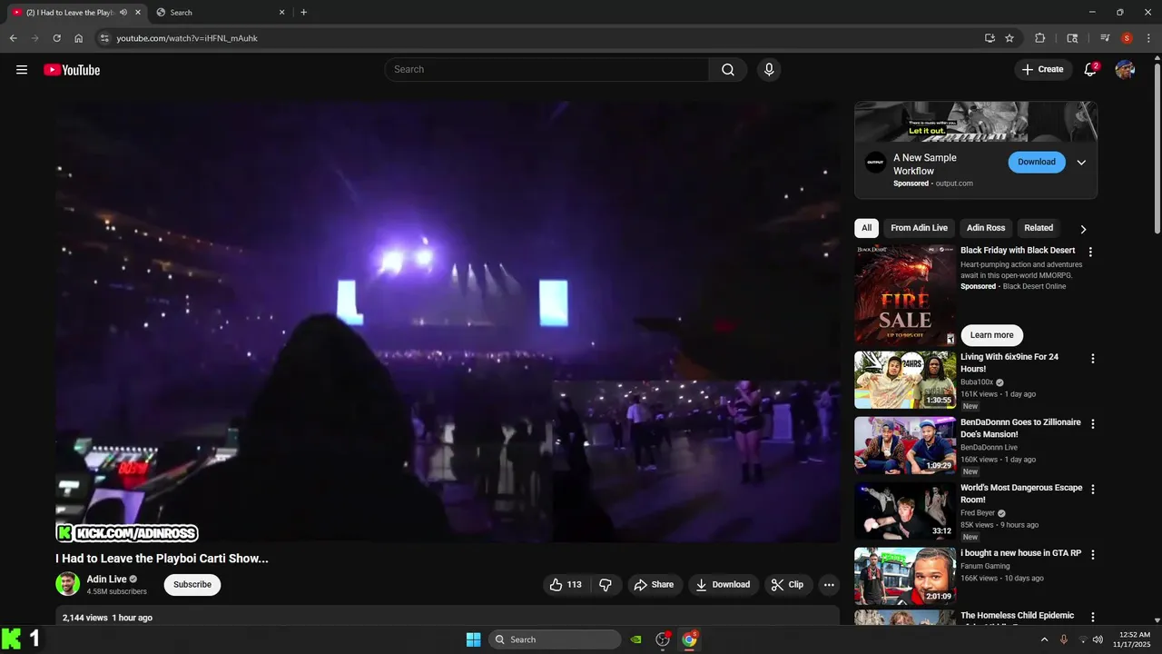Open Living With 6ix9ine video thumbnail
This screenshot has width=1162, height=654.
(x=905, y=380)
